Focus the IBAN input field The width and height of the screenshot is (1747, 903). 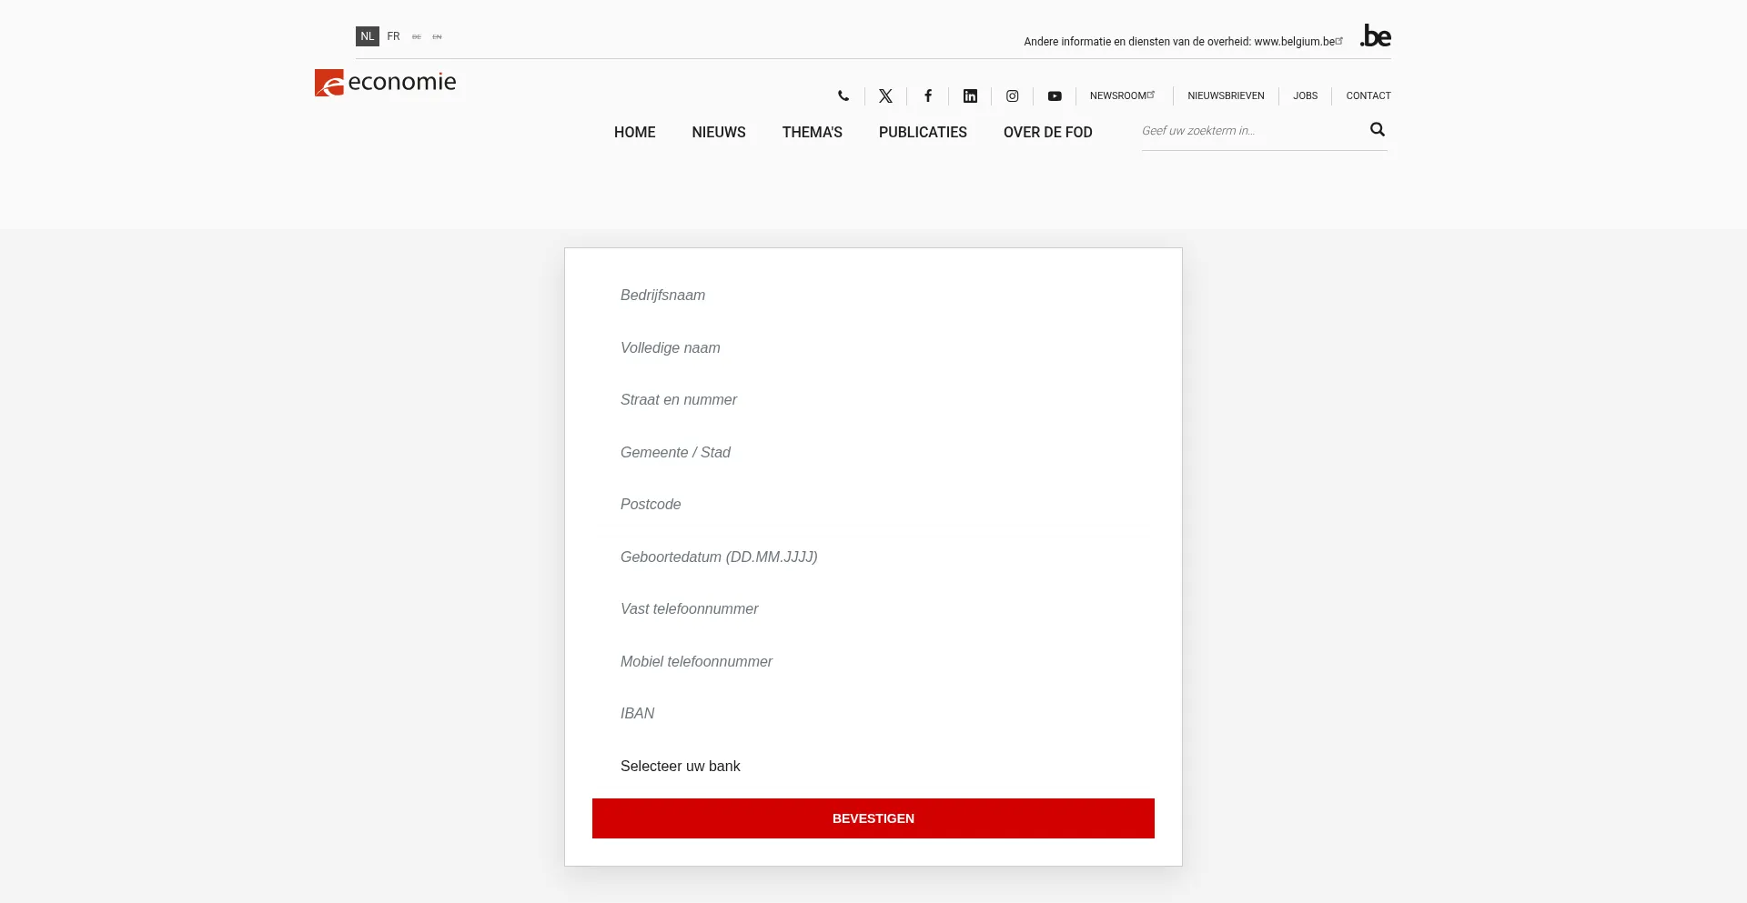[873, 713]
